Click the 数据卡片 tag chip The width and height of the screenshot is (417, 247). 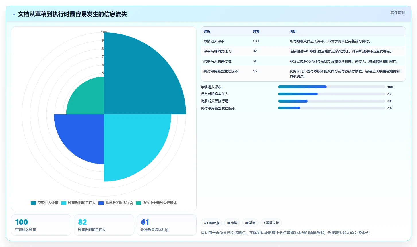tap(271, 223)
